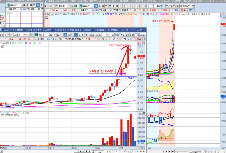Image resolution: width=226 pixels, height=153 pixels.
Task: Select 60-minute interval in front chart
Action: pyautogui.click(x=100, y=35)
